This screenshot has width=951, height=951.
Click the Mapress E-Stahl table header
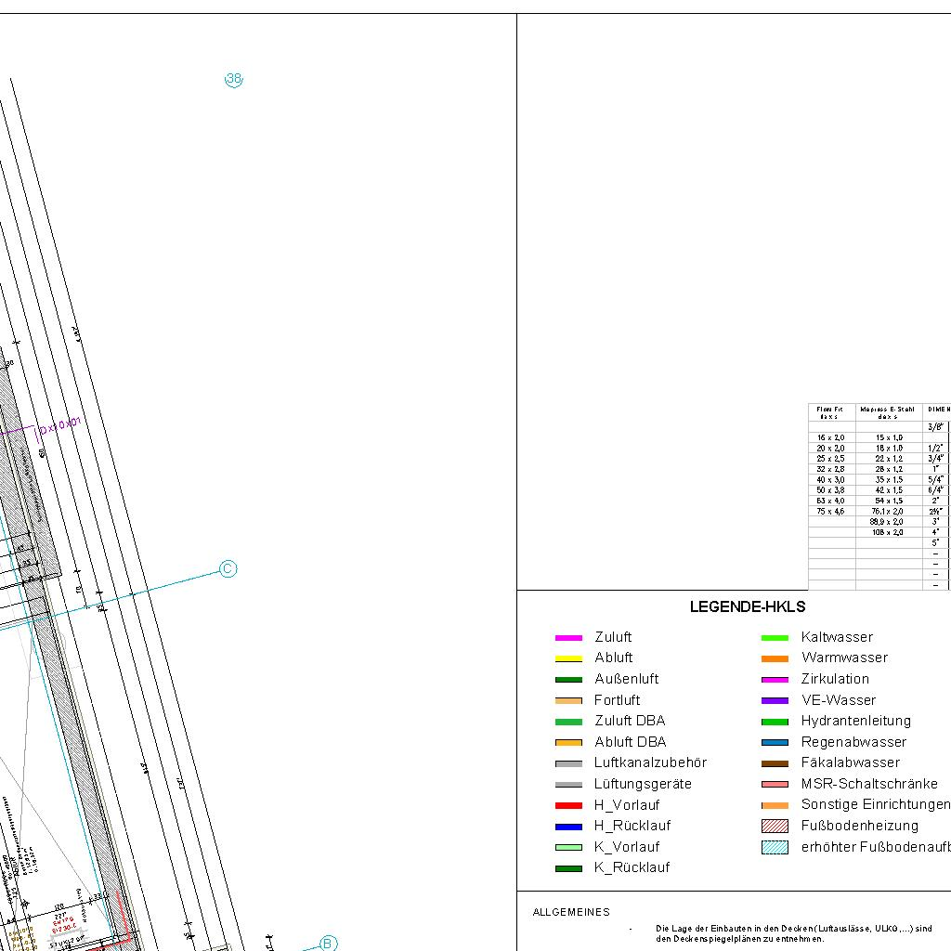click(x=888, y=412)
